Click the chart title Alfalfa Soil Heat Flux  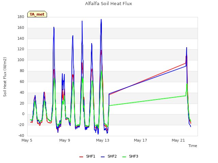pos(109,4)
